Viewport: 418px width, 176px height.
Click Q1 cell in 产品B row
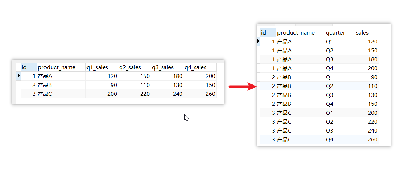click(340, 77)
